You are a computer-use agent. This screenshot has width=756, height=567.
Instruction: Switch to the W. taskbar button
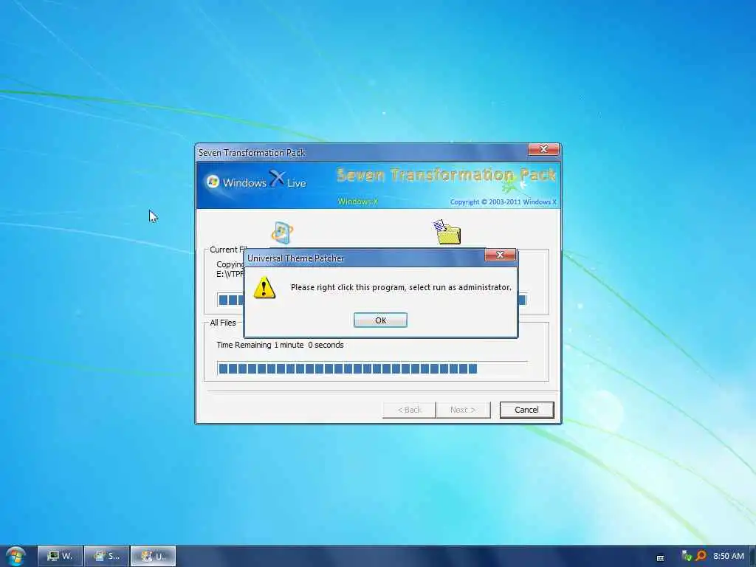point(60,556)
